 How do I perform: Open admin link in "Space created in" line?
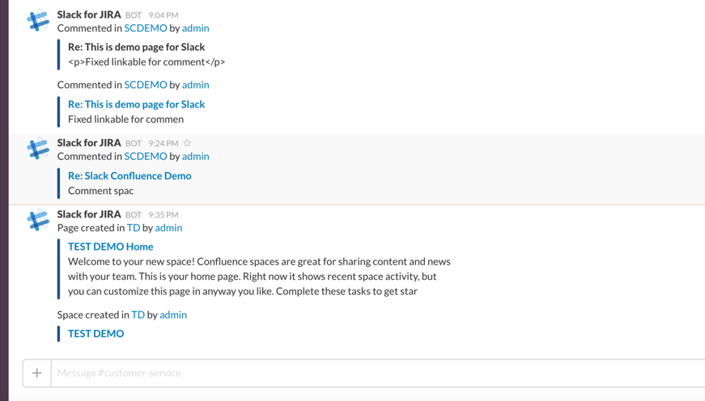(x=173, y=314)
